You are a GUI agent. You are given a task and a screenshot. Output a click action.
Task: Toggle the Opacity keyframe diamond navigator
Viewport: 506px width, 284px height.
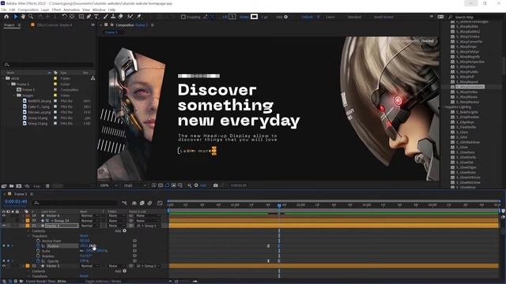9,261
